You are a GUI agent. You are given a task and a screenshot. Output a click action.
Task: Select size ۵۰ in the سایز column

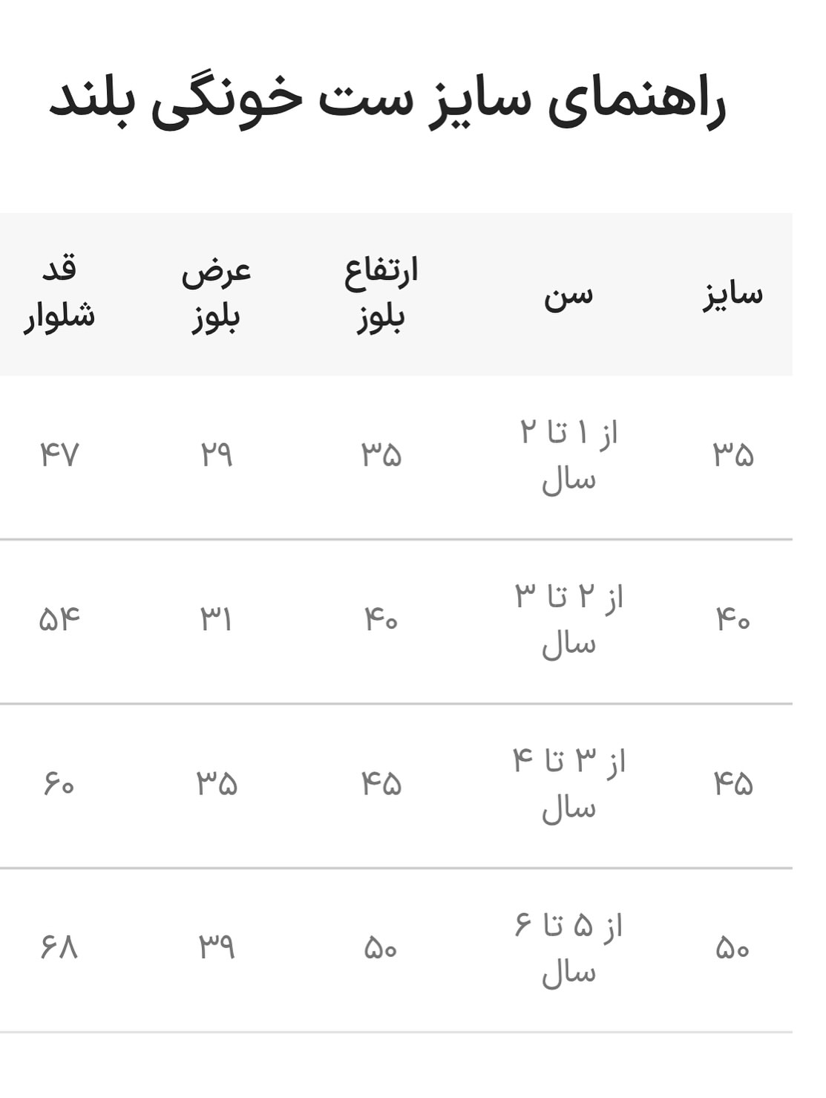coord(732,948)
